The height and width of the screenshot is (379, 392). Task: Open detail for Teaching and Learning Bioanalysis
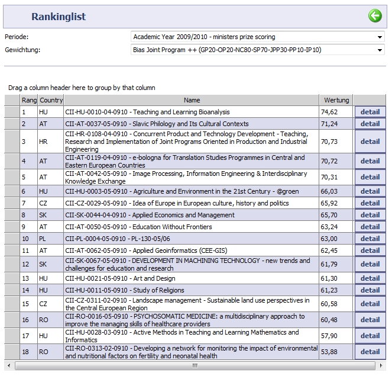370,112
